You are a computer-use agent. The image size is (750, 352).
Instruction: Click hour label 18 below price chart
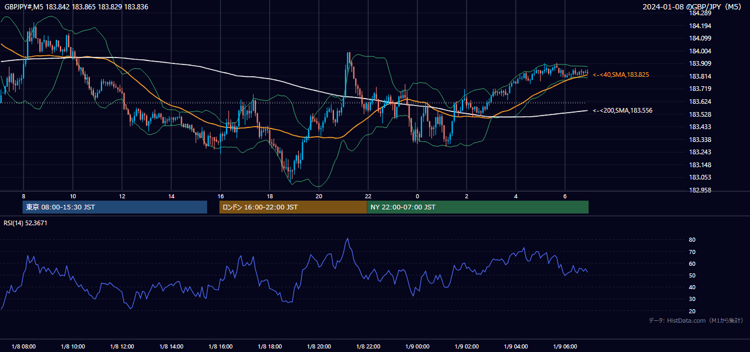(269, 196)
